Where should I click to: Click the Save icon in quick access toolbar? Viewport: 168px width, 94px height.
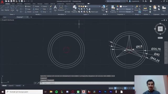(x=11, y=1)
